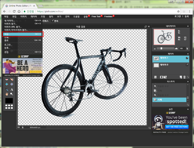Select the Hand pan tool
194x148 pixels.
pyautogui.click(x=7, y=94)
